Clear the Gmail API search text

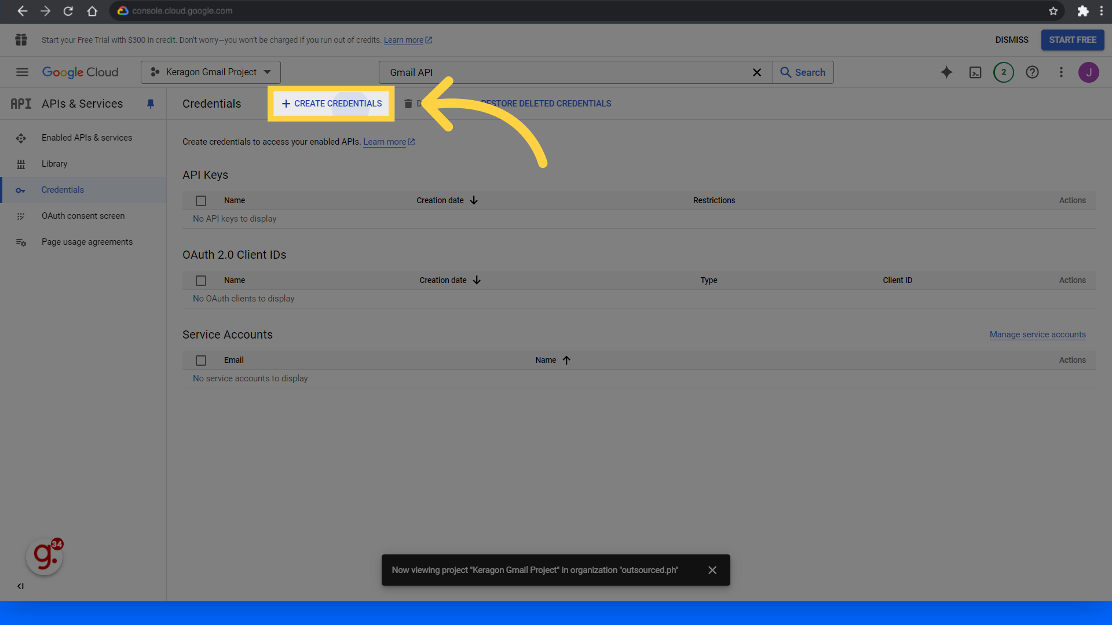click(757, 72)
